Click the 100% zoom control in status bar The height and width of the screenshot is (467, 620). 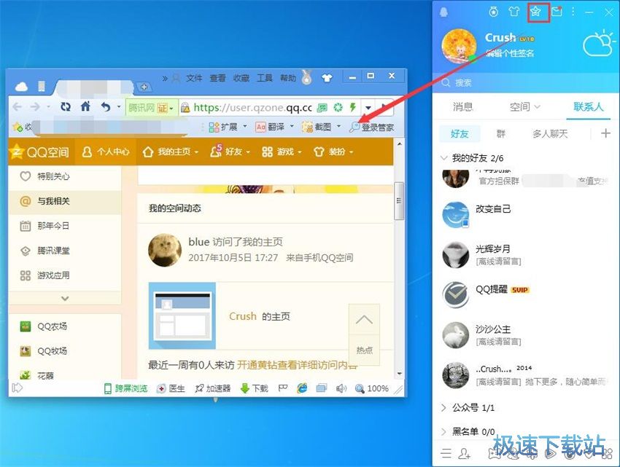coord(372,388)
